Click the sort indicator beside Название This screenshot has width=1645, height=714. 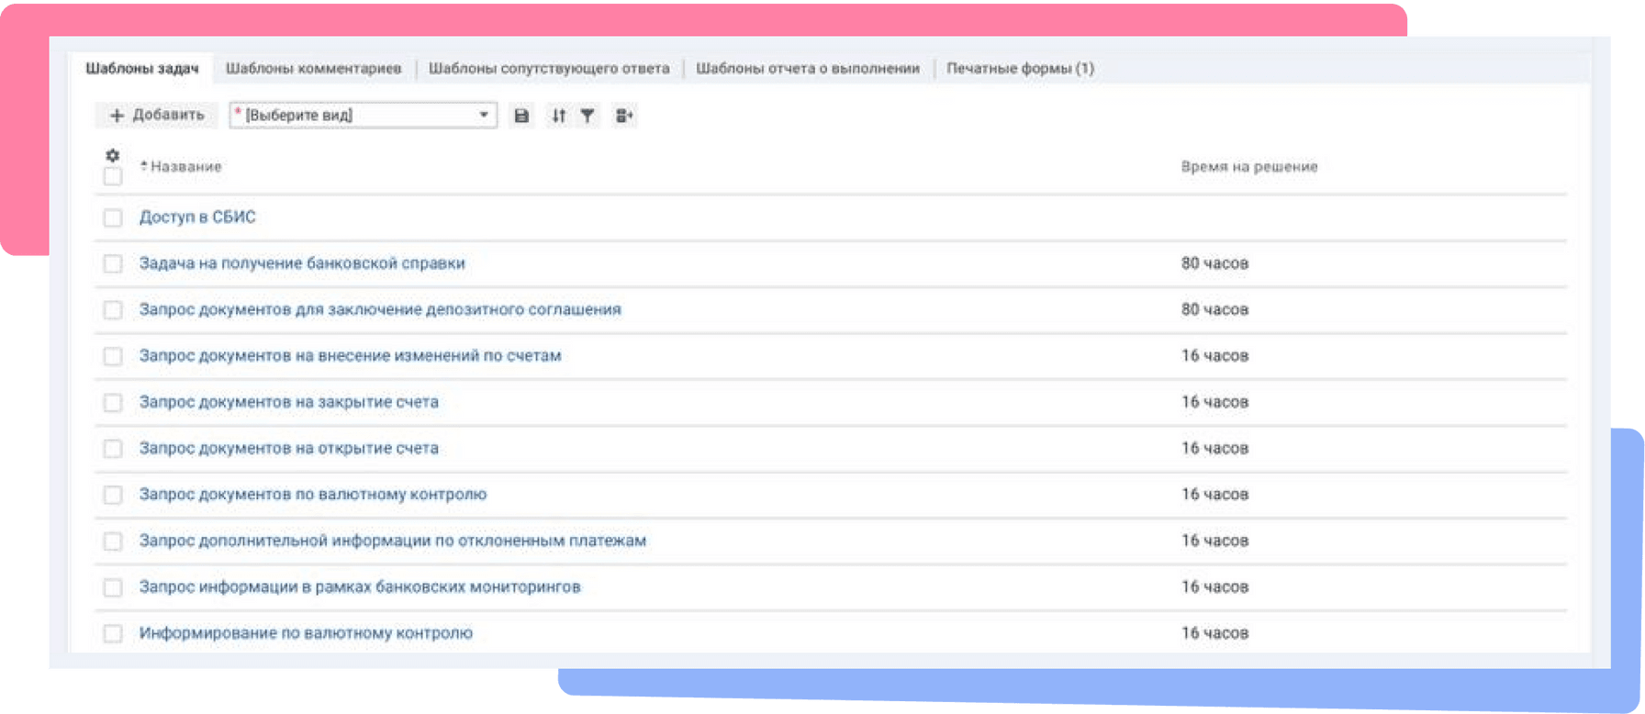144,166
